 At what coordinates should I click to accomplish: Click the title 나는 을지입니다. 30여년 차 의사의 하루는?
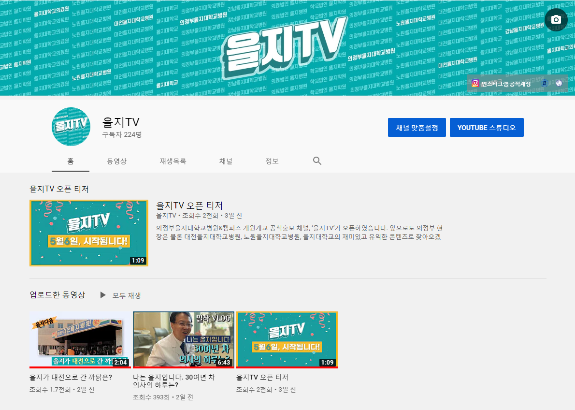pos(174,381)
